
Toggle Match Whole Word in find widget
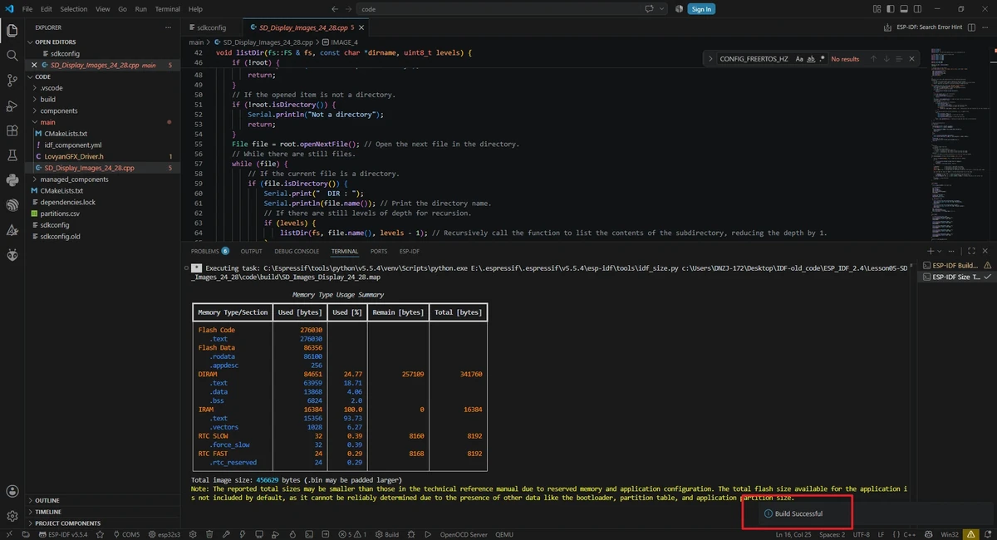pyautogui.click(x=811, y=59)
